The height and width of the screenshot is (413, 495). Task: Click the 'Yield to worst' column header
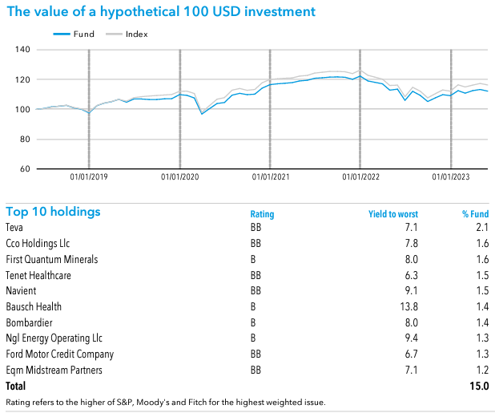[x=393, y=214]
